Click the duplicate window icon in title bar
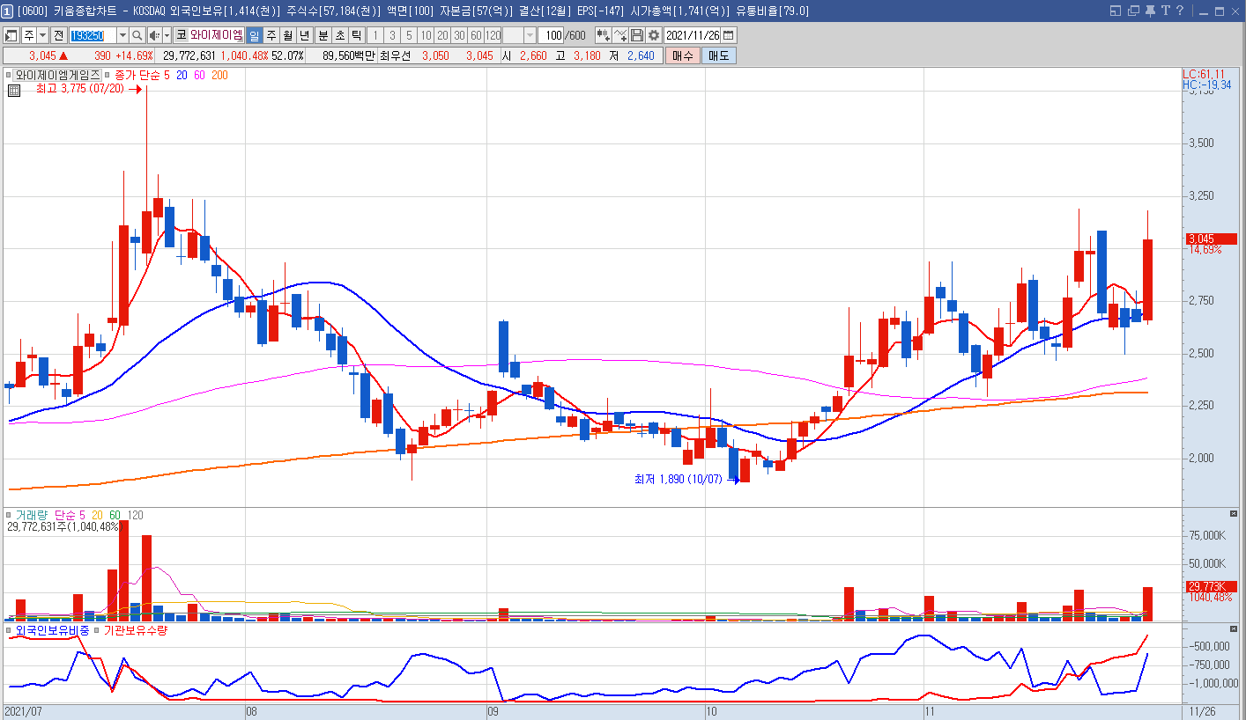The height and width of the screenshot is (720, 1246). tap(1133, 11)
